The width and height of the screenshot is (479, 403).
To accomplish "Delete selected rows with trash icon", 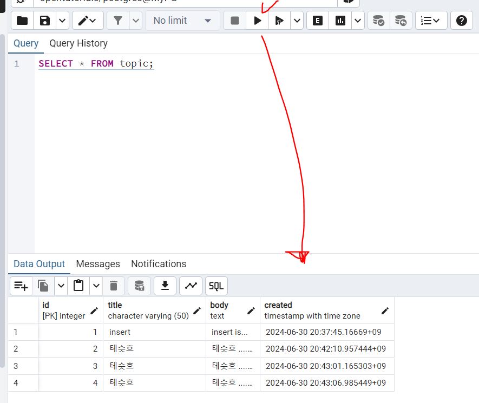I will (x=114, y=286).
